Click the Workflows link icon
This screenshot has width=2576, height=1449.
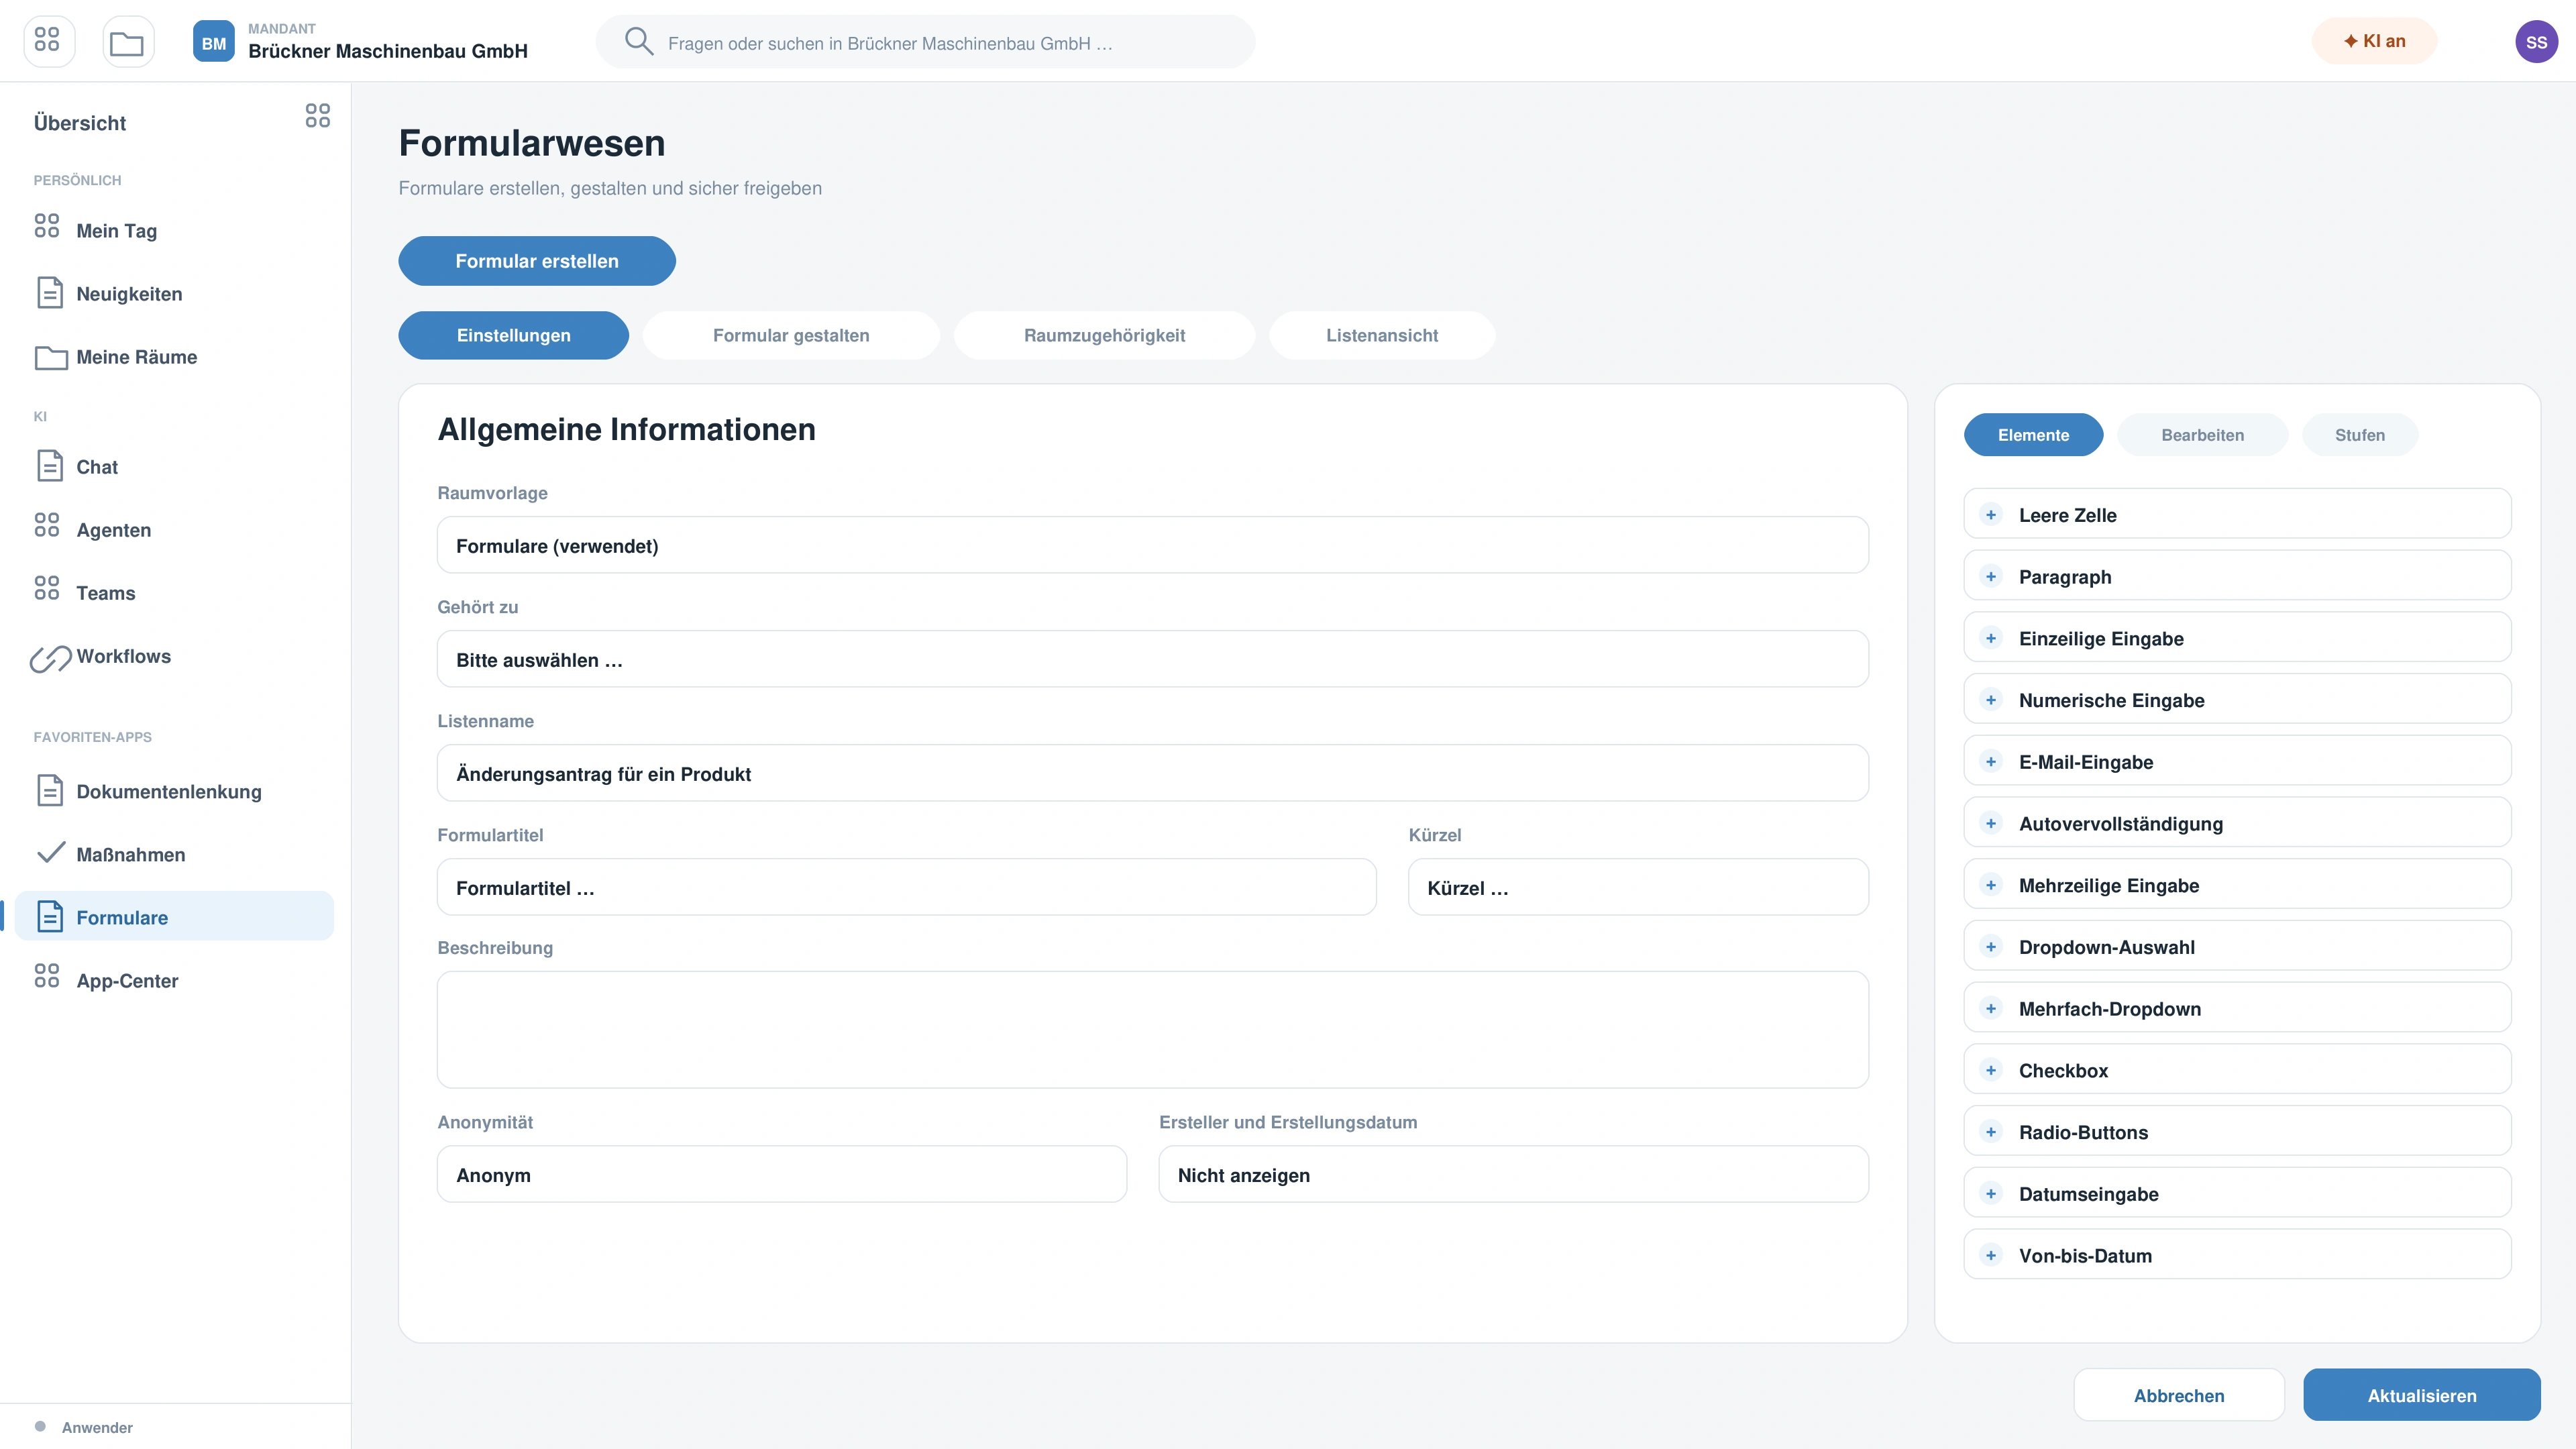click(50, 658)
